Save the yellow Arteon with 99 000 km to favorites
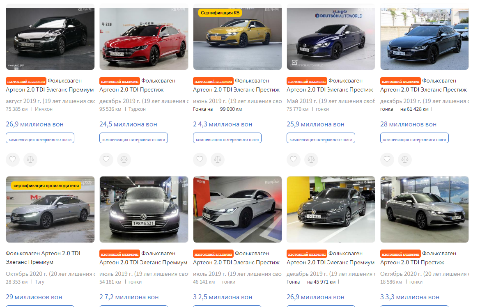Screen dimensions: 480x307 coord(200,160)
